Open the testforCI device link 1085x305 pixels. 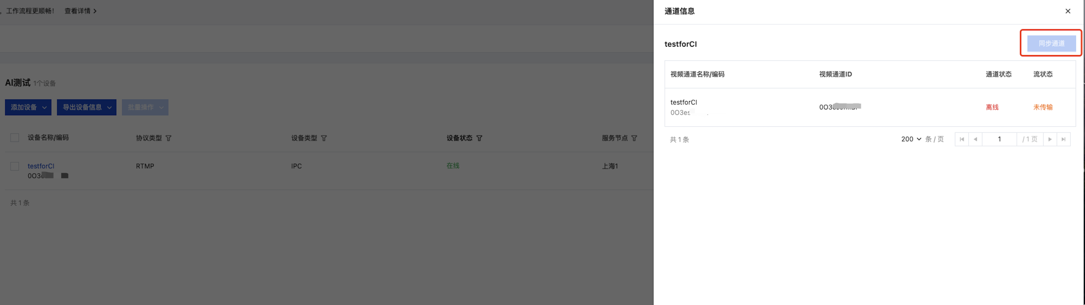(41, 166)
